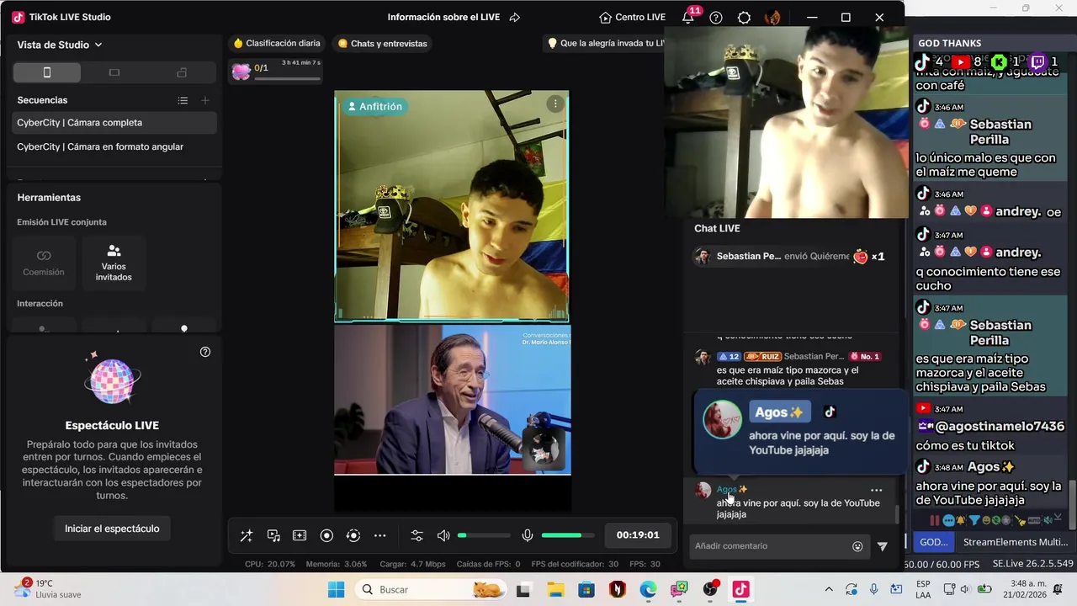This screenshot has height=606, width=1077.
Task: Mute the speaker output
Action: [443, 535]
